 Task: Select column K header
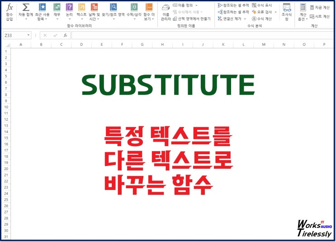(223, 45)
